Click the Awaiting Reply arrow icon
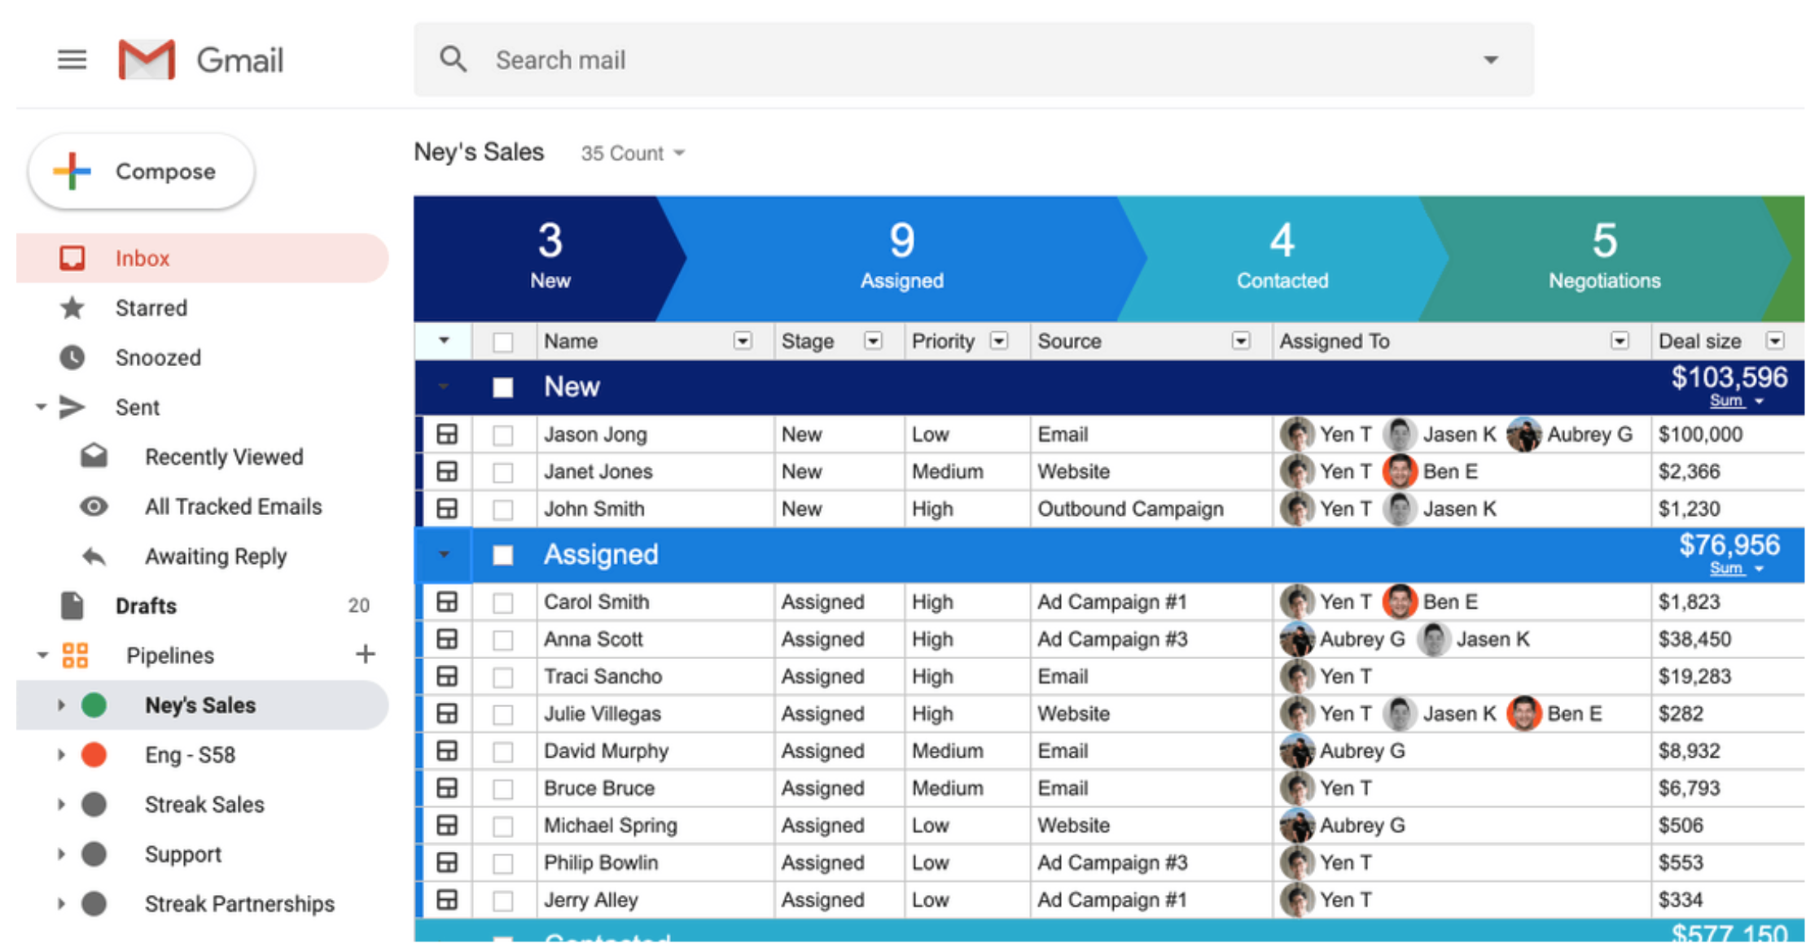 (94, 557)
